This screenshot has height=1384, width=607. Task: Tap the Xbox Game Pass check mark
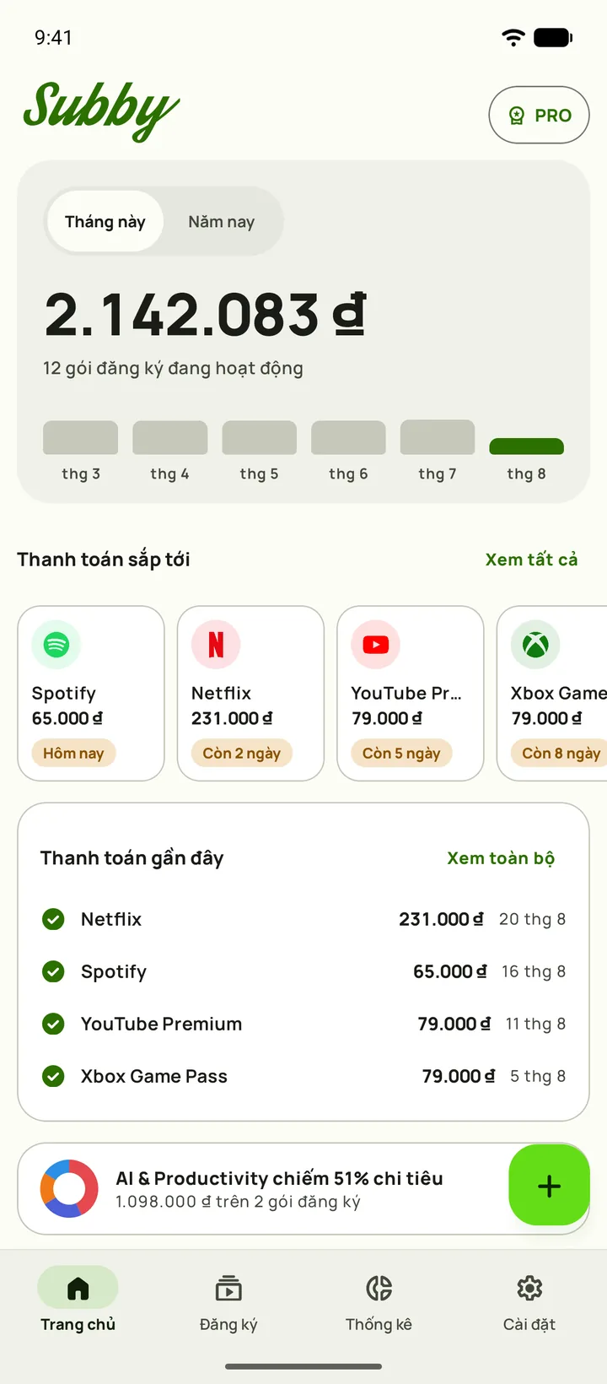coord(53,1076)
